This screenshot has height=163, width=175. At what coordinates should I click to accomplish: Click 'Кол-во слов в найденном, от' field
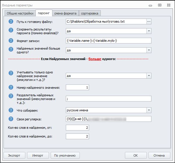(x=77, y=128)
